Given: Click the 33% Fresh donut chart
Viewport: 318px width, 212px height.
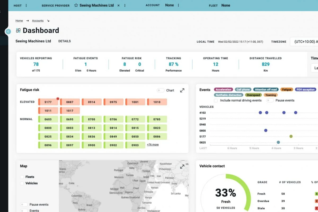Looking at the screenshot, I should (226, 193).
